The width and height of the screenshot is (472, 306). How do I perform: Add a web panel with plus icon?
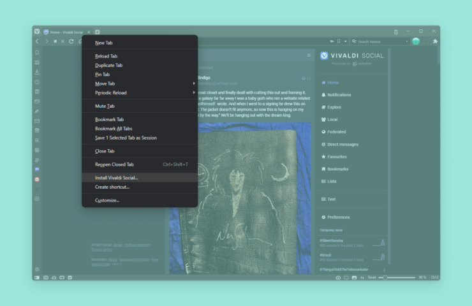[37, 199]
